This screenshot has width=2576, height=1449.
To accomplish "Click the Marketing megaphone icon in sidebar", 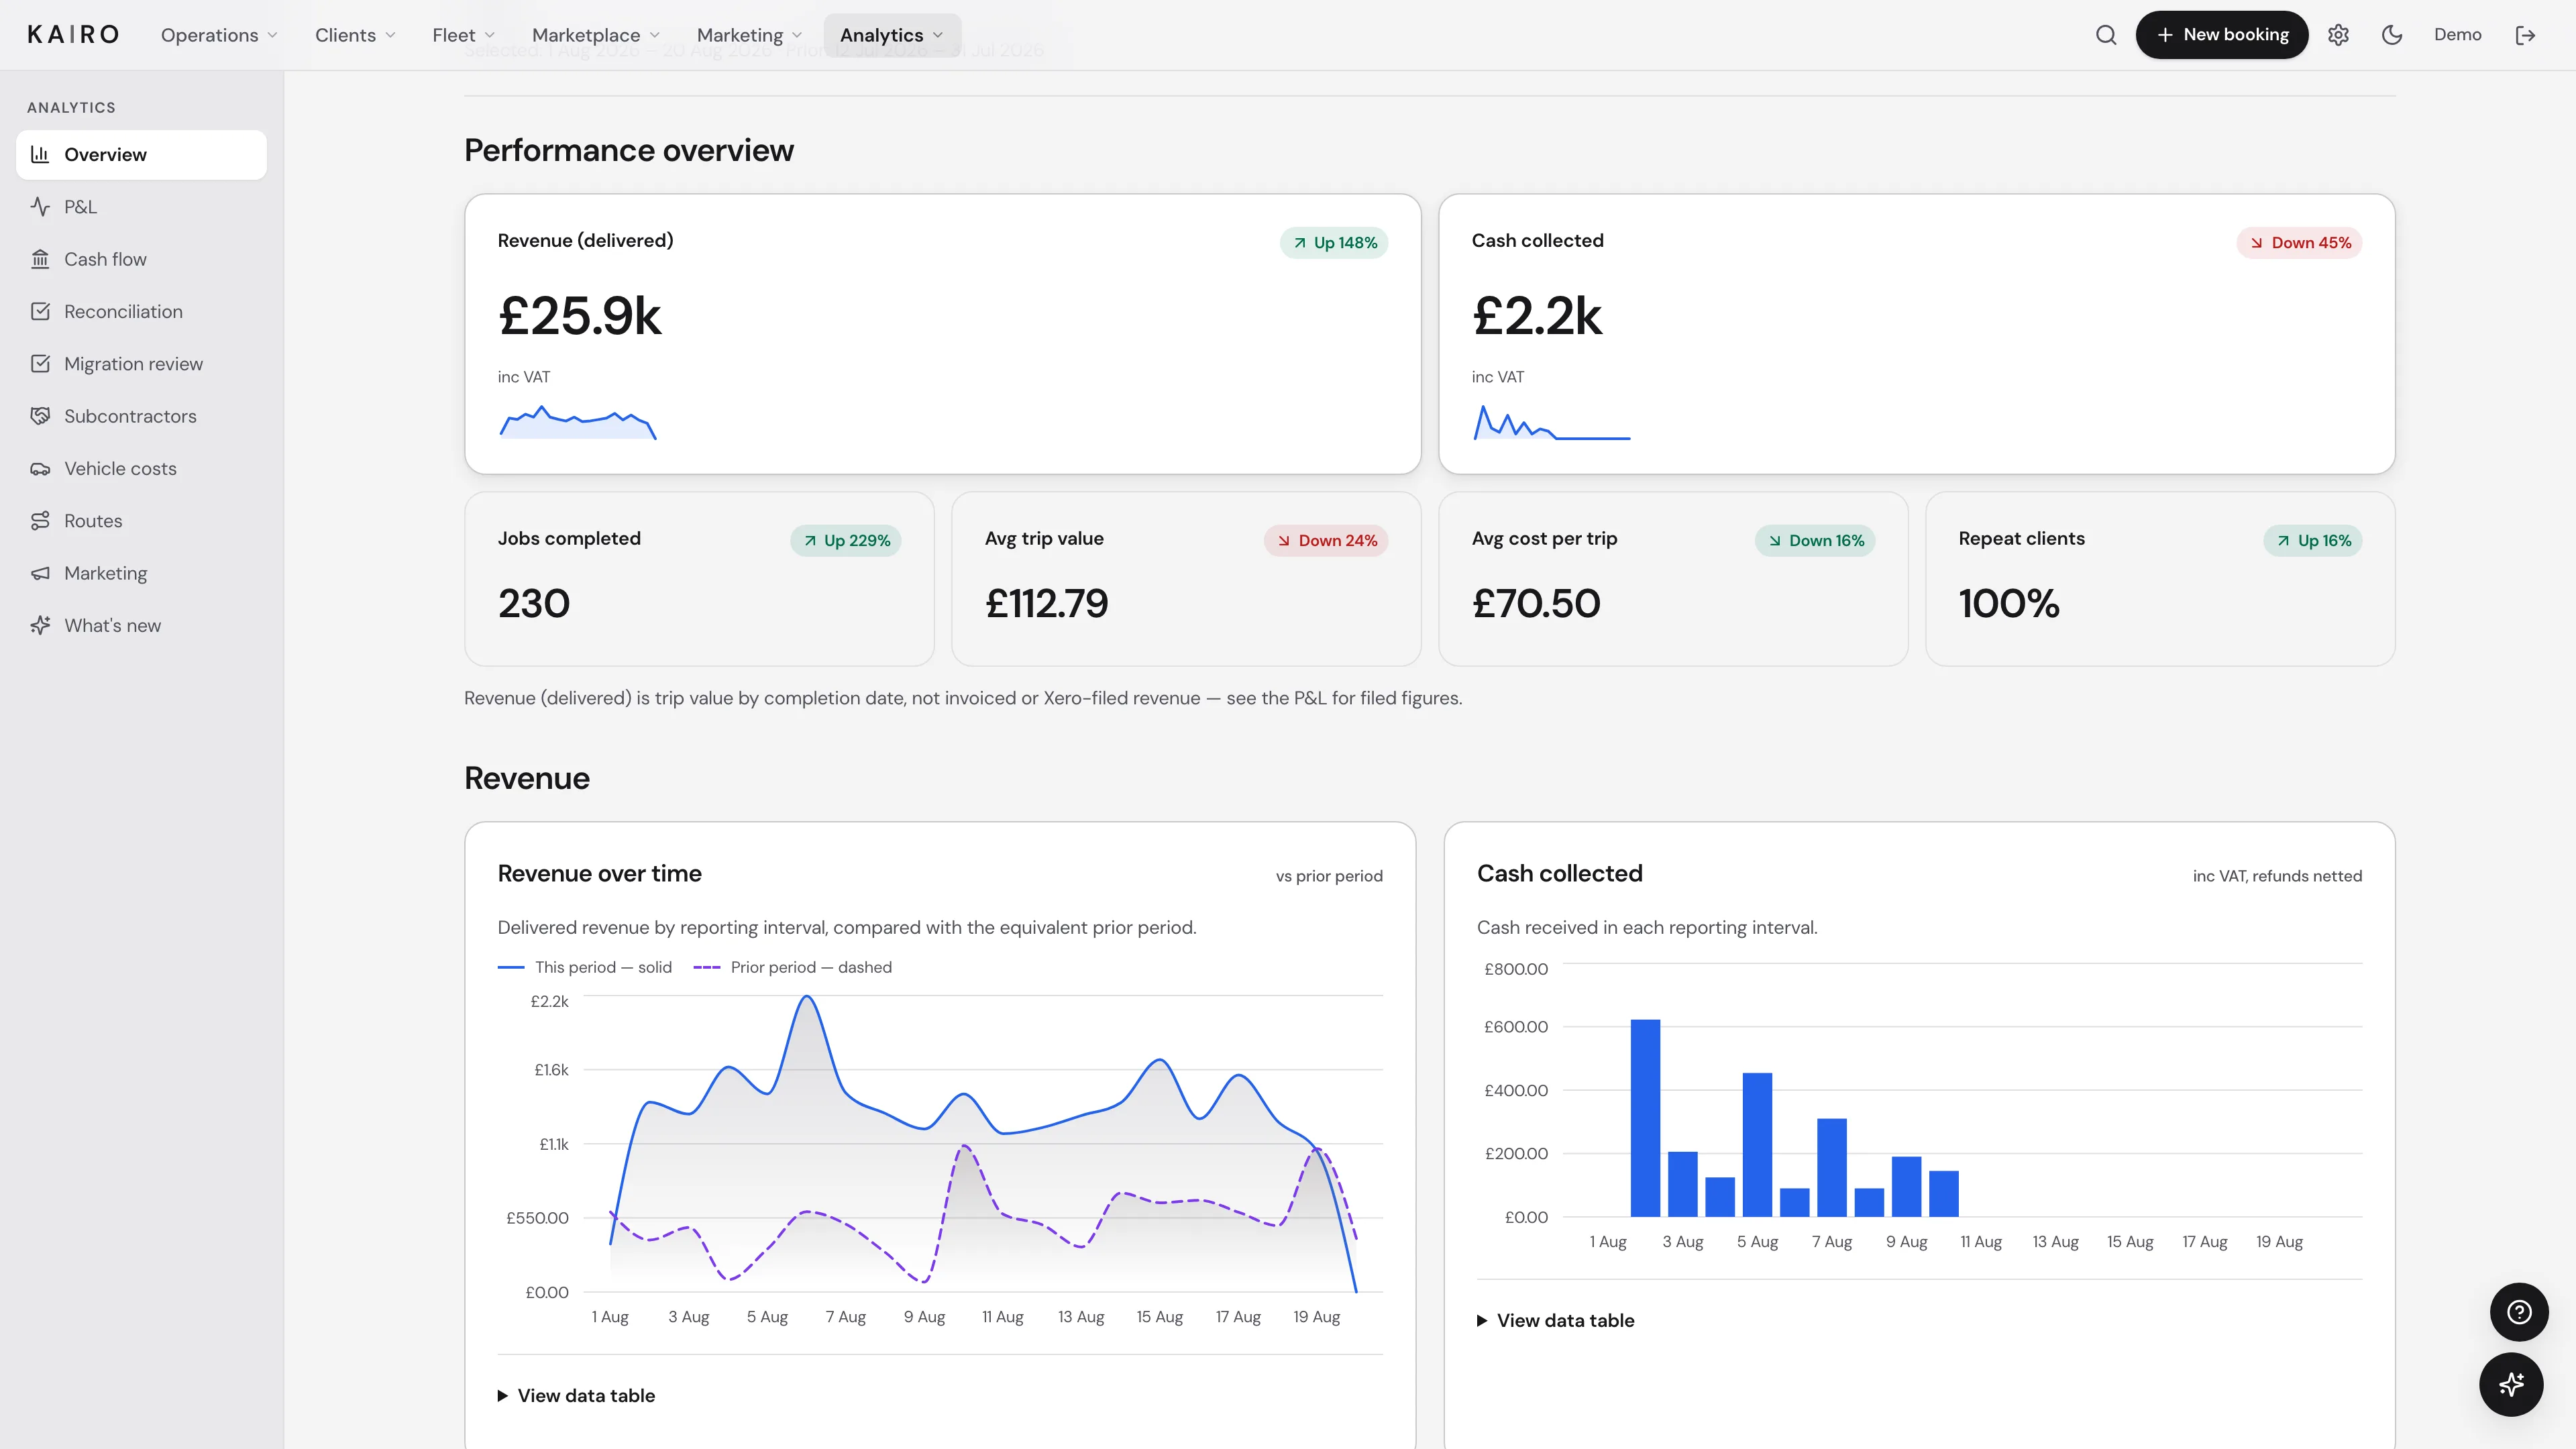I will (x=40, y=573).
